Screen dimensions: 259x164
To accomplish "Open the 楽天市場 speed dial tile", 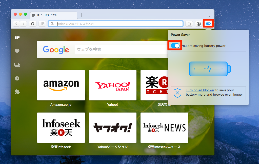I will point(154,85).
